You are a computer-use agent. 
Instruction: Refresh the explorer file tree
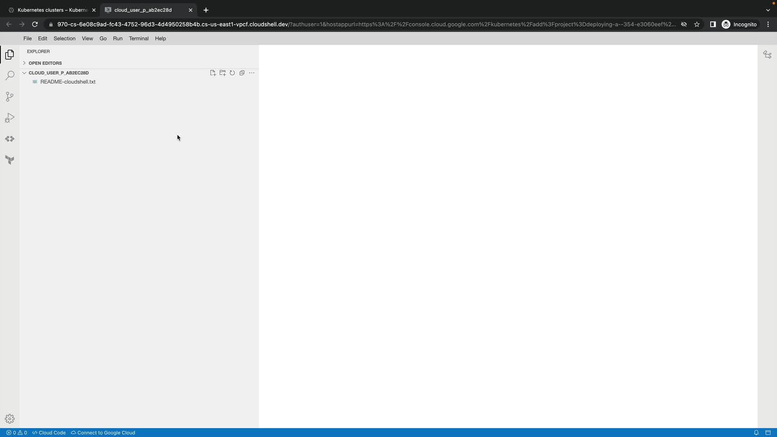[x=232, y=73]
